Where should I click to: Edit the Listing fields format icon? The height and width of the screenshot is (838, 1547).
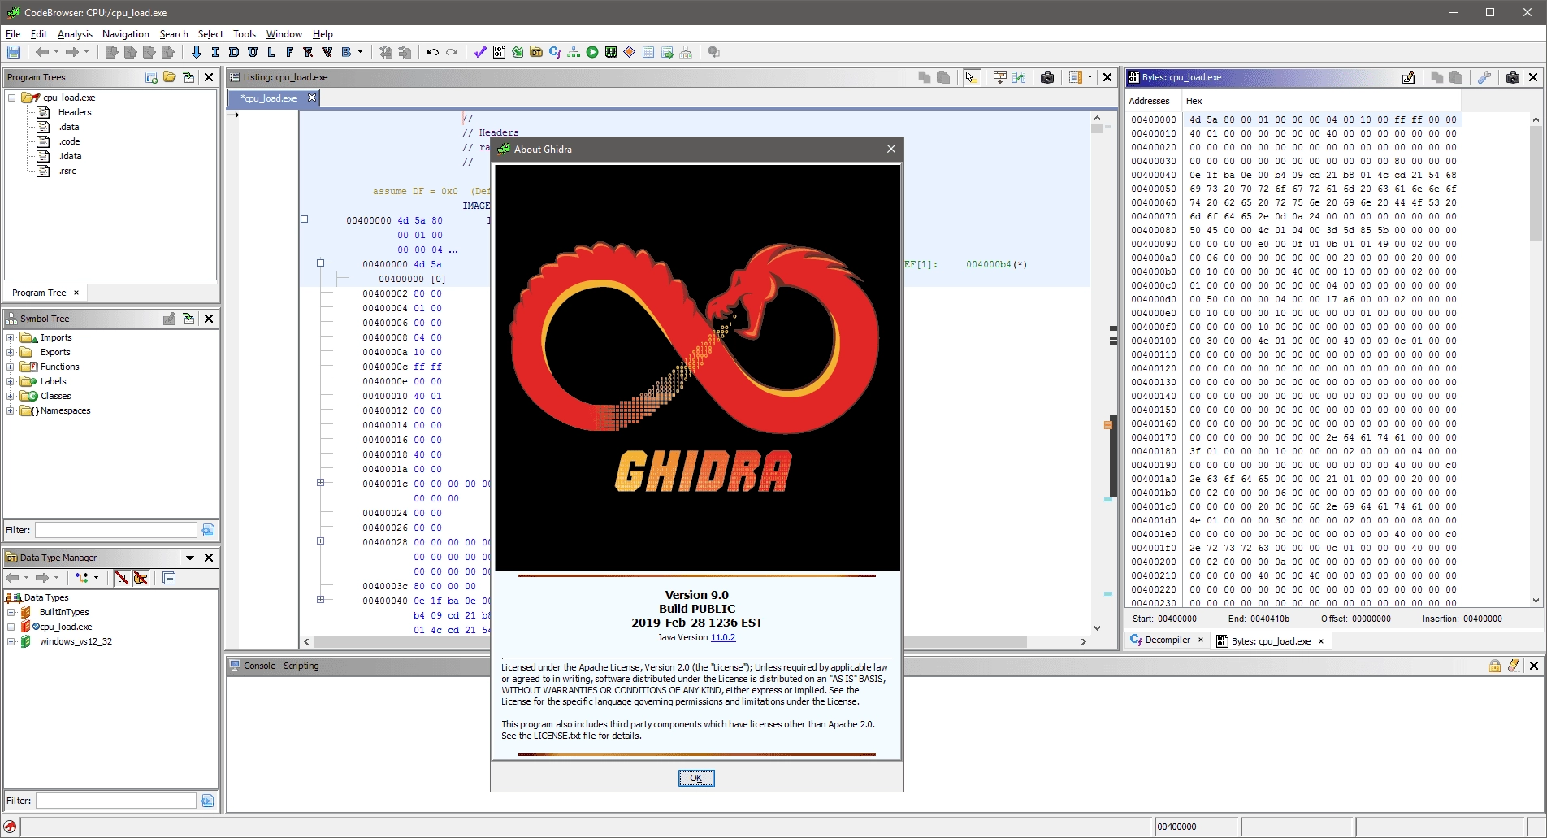[x=1000, y=77]
